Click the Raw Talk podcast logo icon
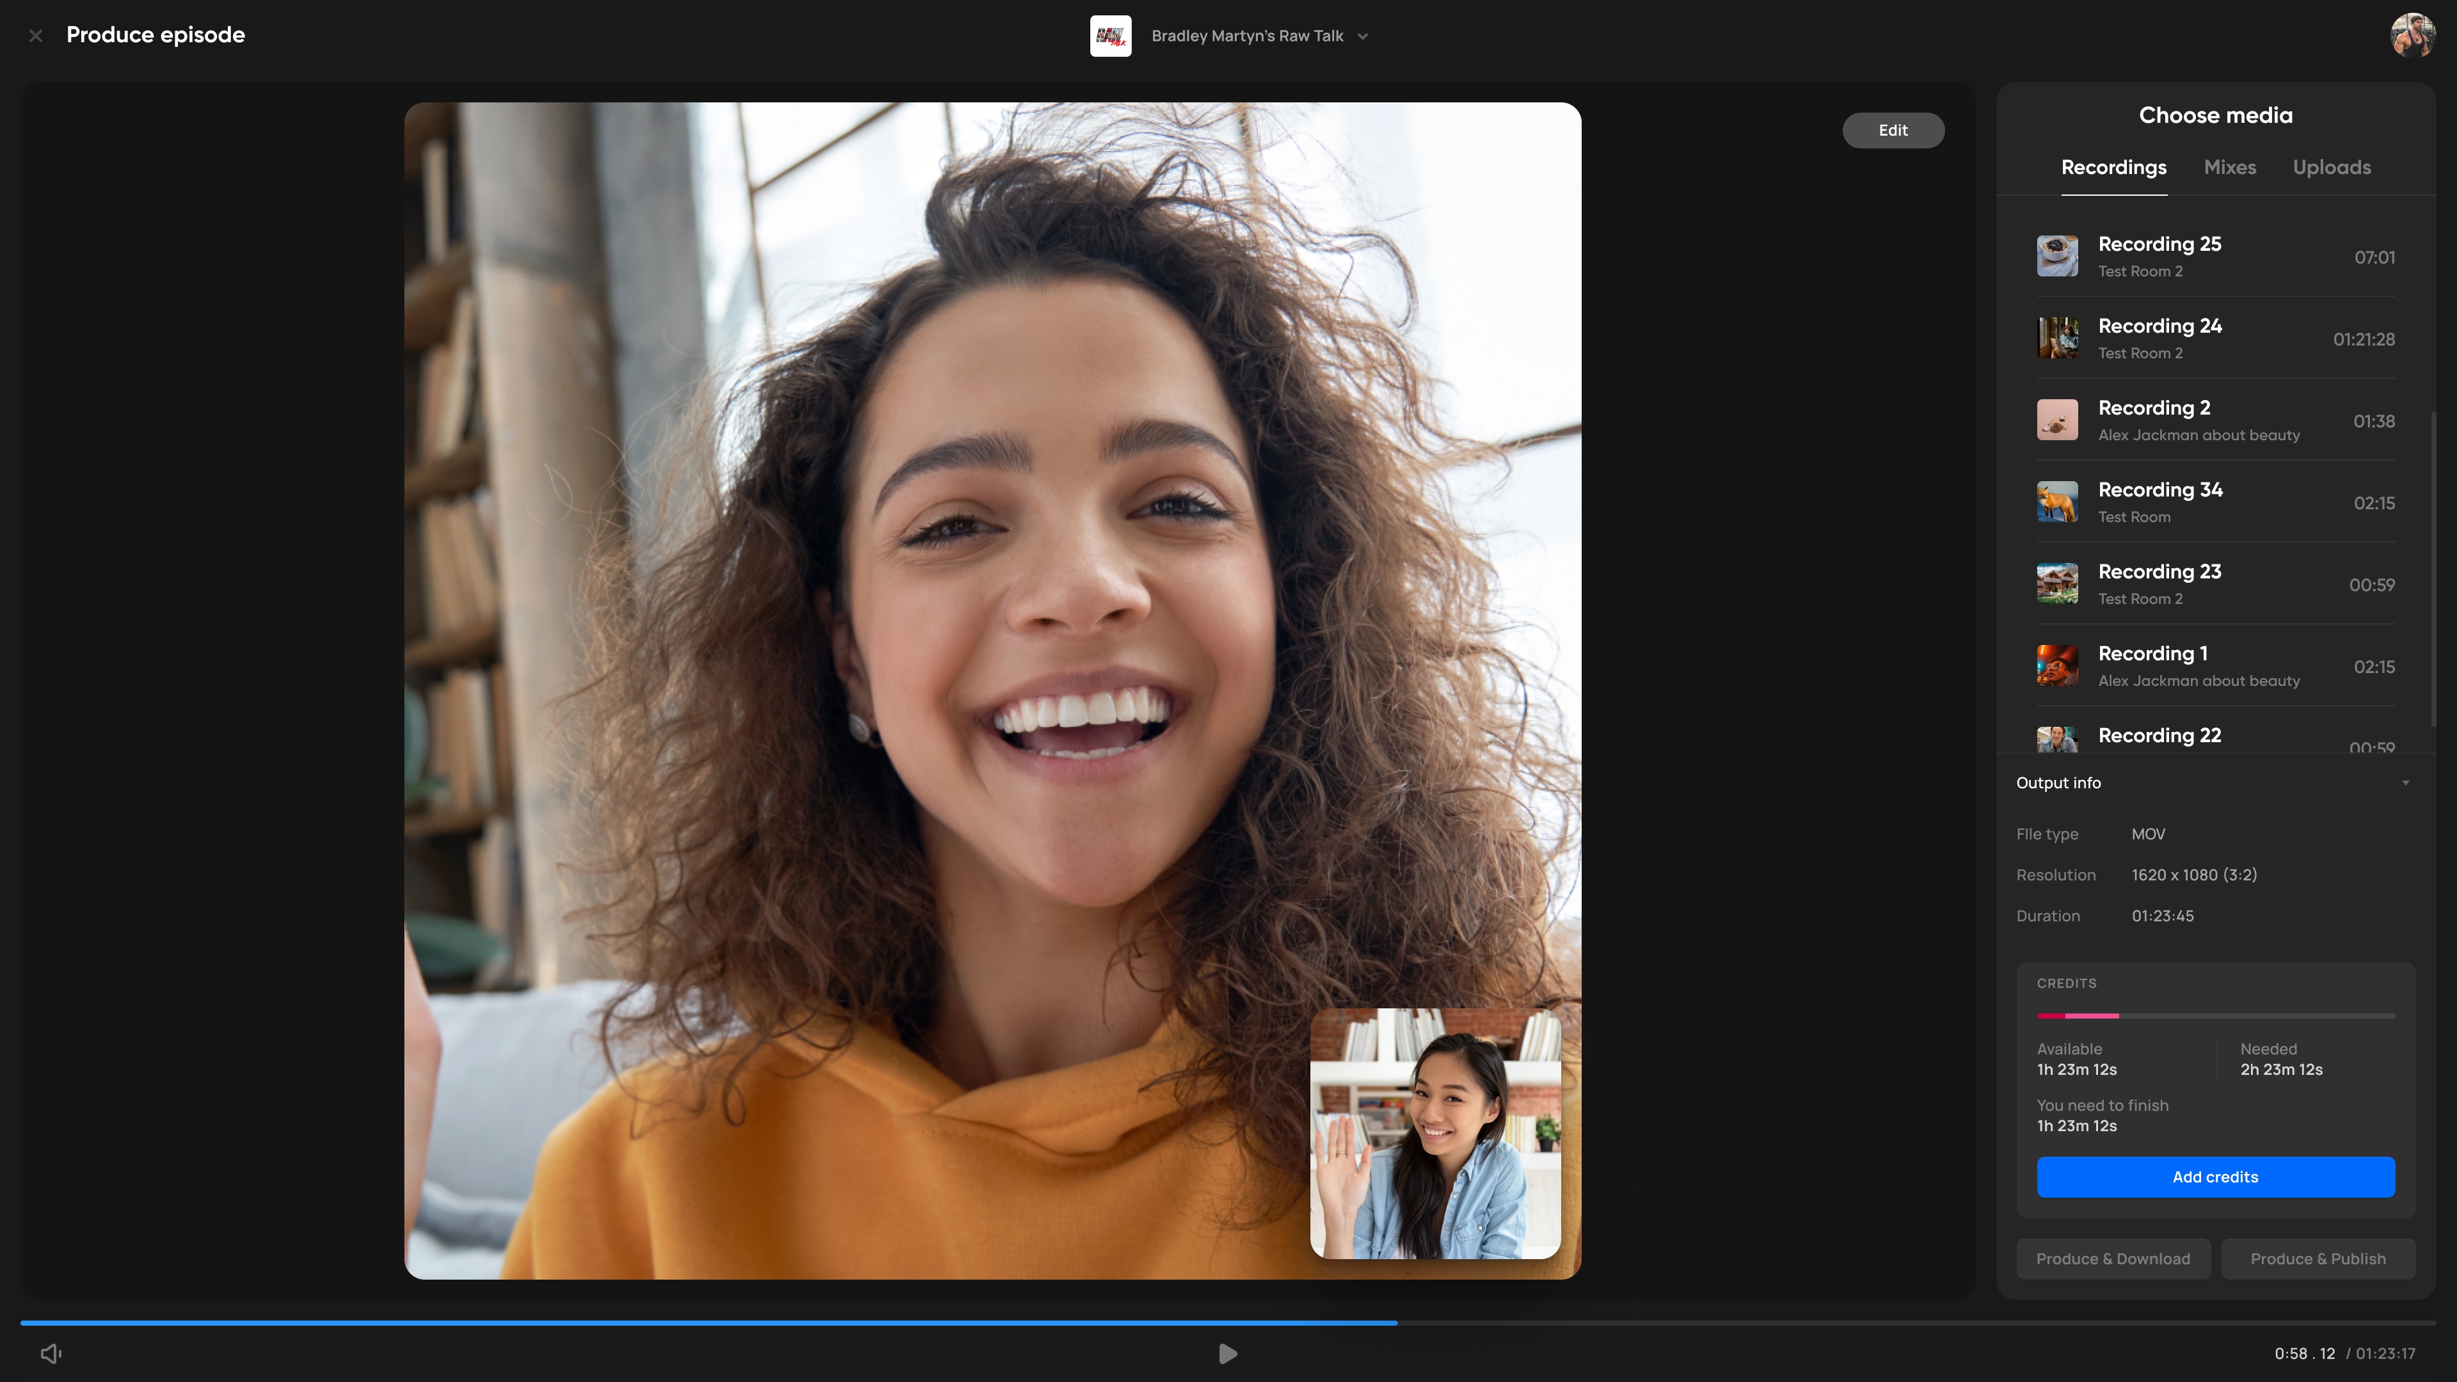 click(x=1110, y=36)
